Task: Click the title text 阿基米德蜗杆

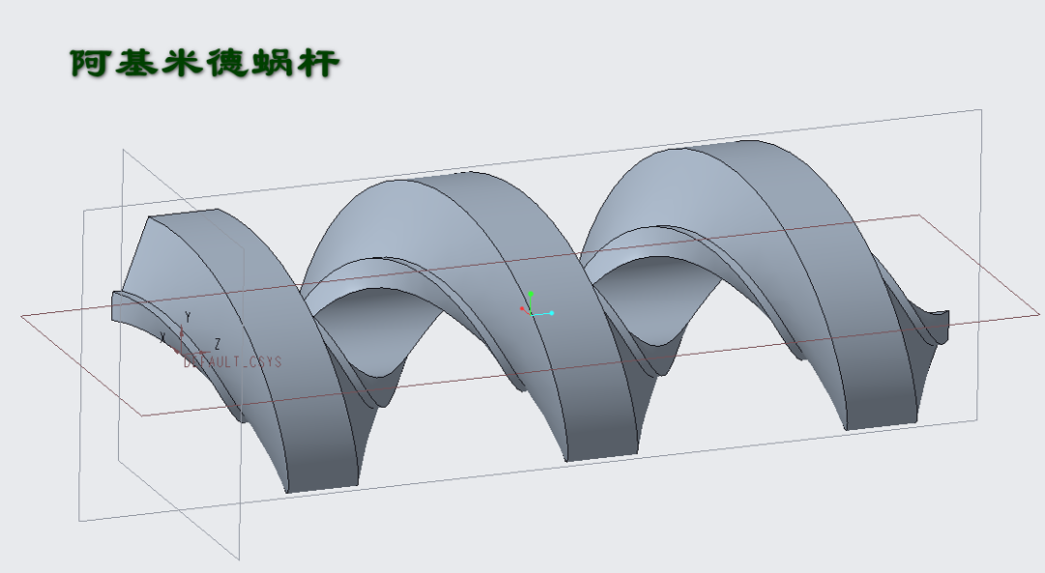Action: tap(204, 64)
